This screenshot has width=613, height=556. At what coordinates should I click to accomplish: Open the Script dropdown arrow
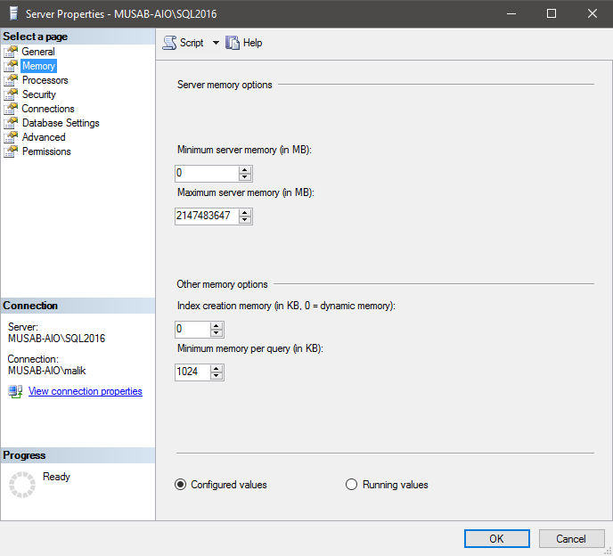(x=216, y=43)
